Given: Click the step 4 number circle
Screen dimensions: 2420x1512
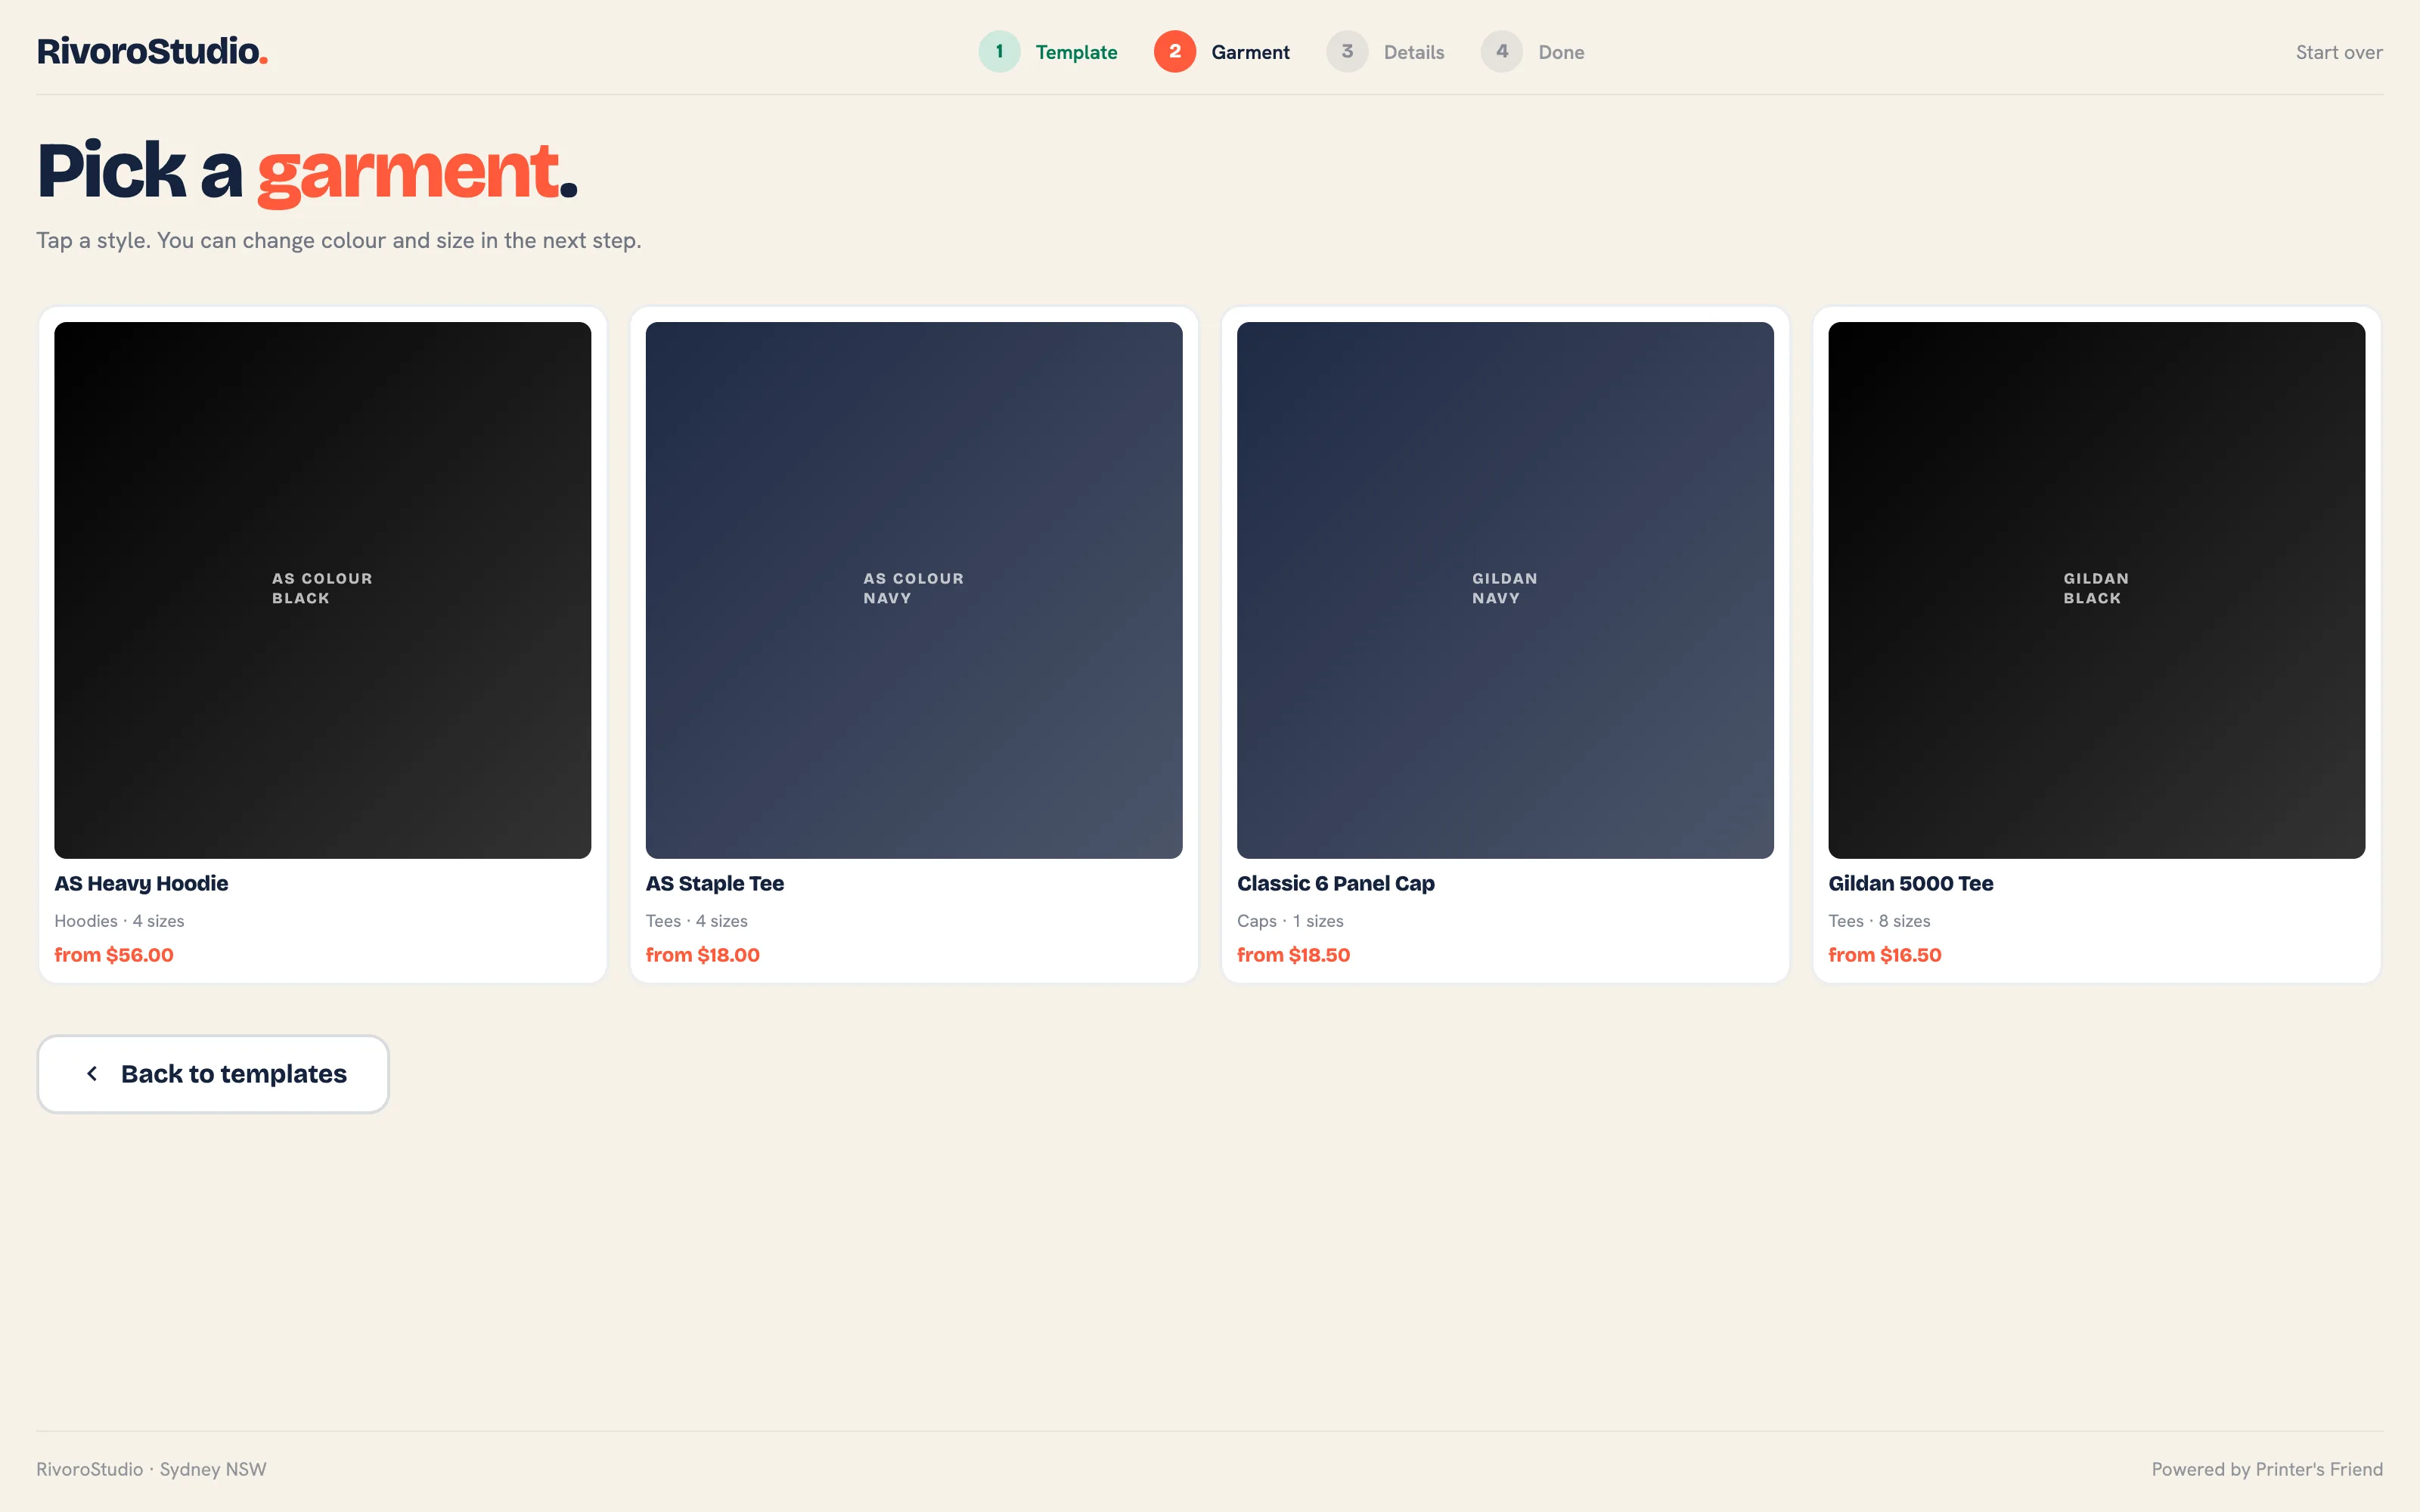Looking at the screenshot, I should pyautogui.click(x=1502, y=51).
